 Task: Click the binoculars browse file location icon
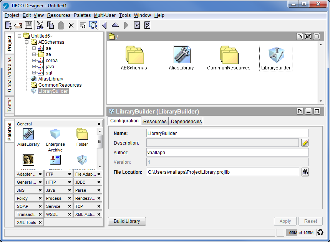click(x=305, y=172)
